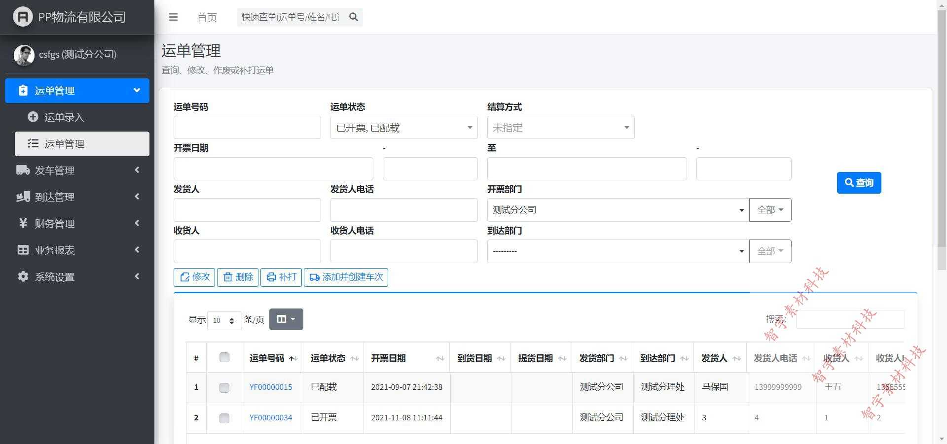Viewport: 947px width, 444px height.
Task: Collapse the 运单管理 sidebar section
Action: pyautogui.click(x=77, y=91)
